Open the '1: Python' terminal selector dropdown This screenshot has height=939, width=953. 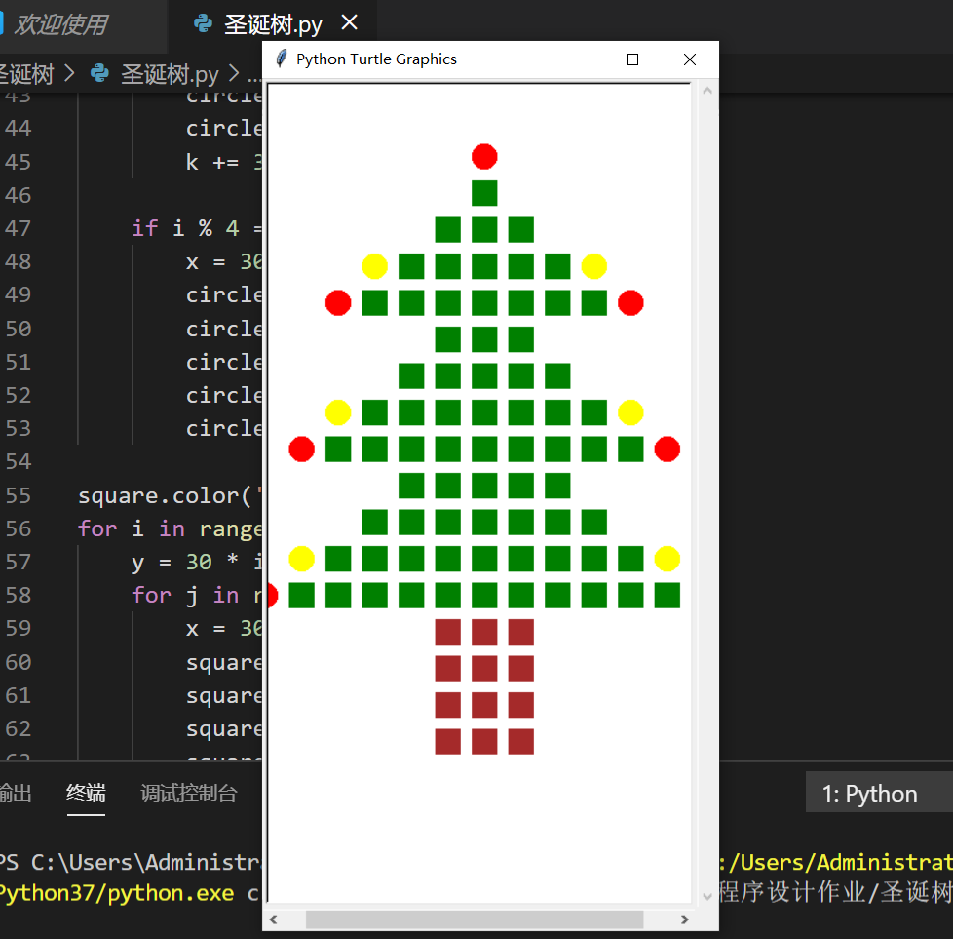(878, 793)
